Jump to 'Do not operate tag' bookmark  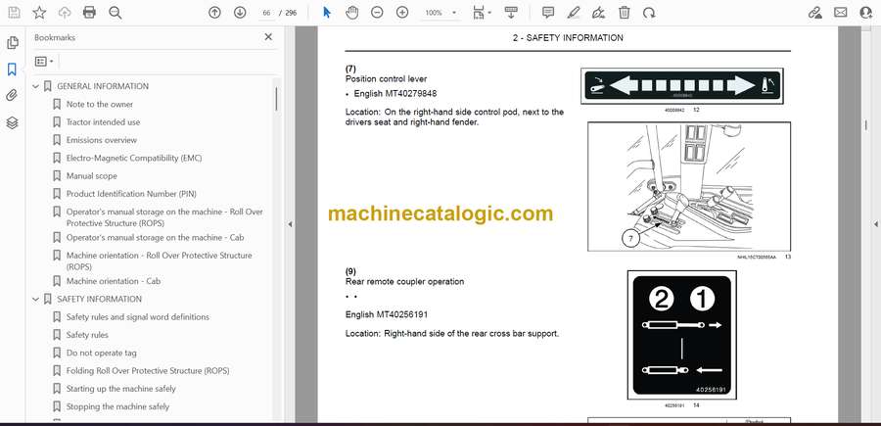point(101,353)
